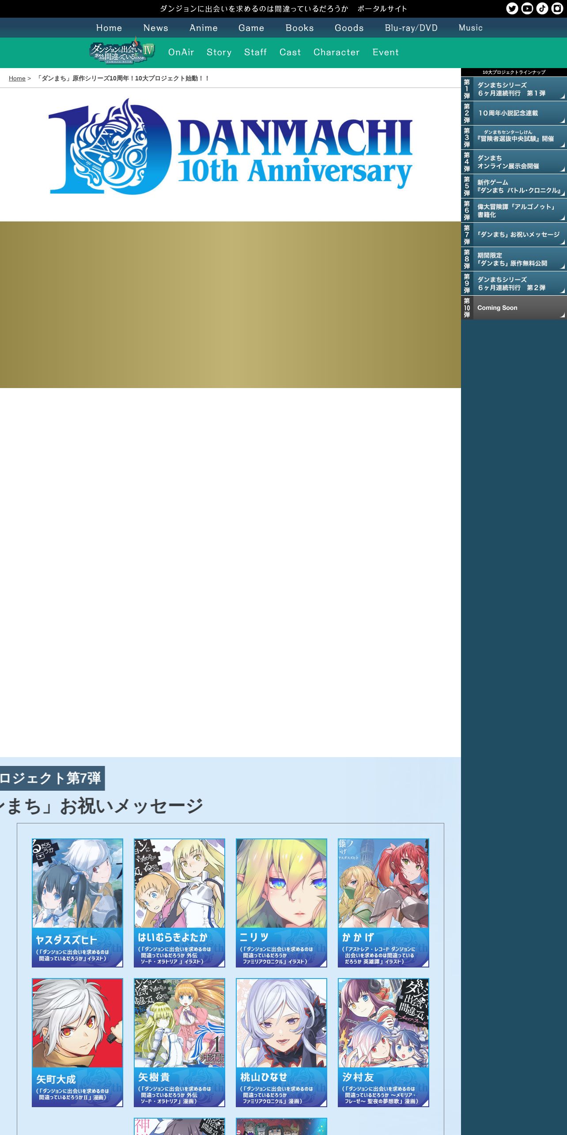This screenshot has width=567, height=1135.
Task: Open the Twitter social icon
Action: tap(512, 8)
